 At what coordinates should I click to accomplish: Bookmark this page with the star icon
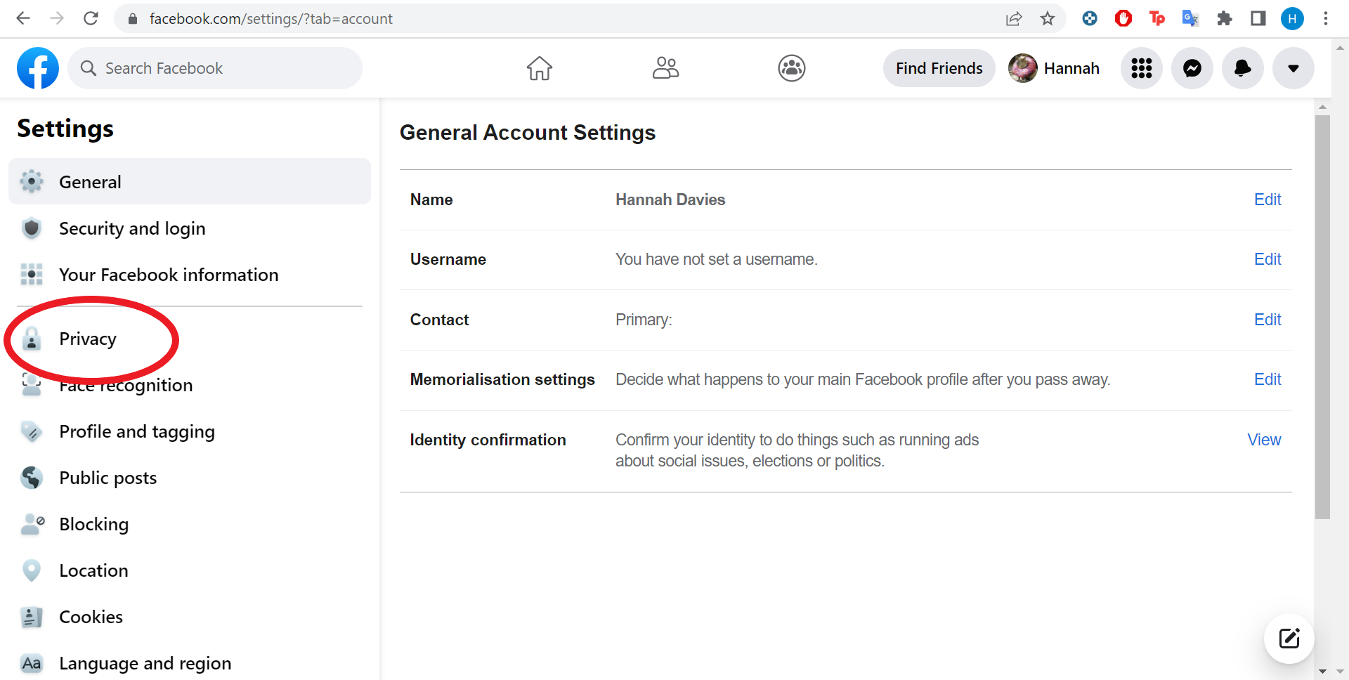pos(1048,19)
